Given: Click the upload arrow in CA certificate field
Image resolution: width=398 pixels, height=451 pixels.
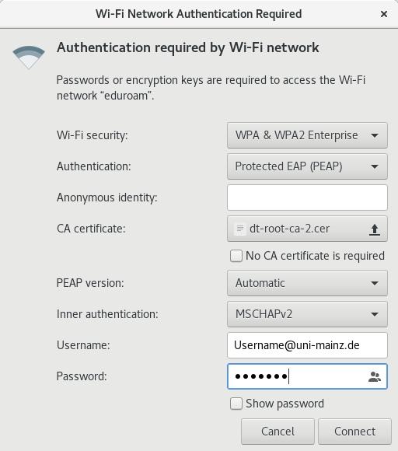Looking at the screenshot, I should [x=375, y=229].
